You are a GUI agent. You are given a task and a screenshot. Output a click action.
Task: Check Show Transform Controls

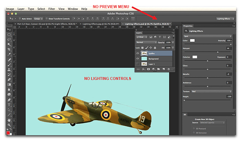coord(47,19)
